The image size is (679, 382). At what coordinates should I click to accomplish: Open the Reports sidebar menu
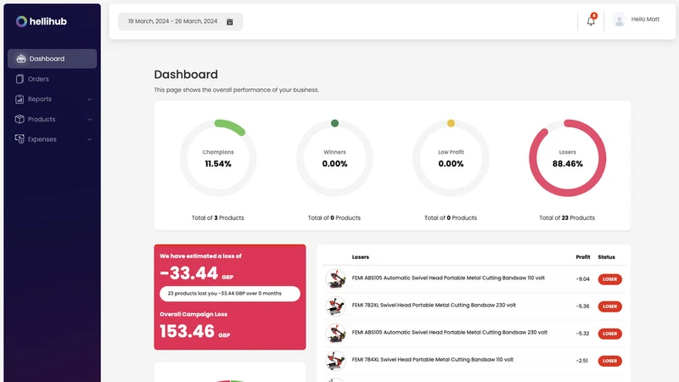pos(52,99)
